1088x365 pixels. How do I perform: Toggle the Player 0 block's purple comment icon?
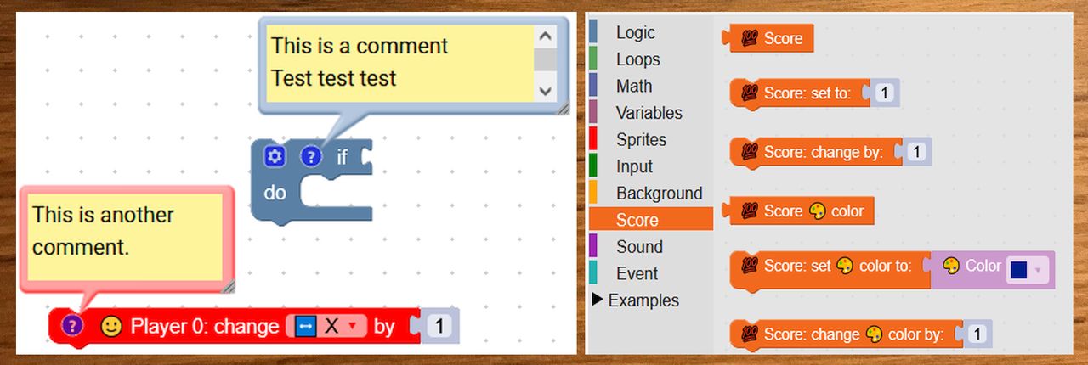click(73, 326)
